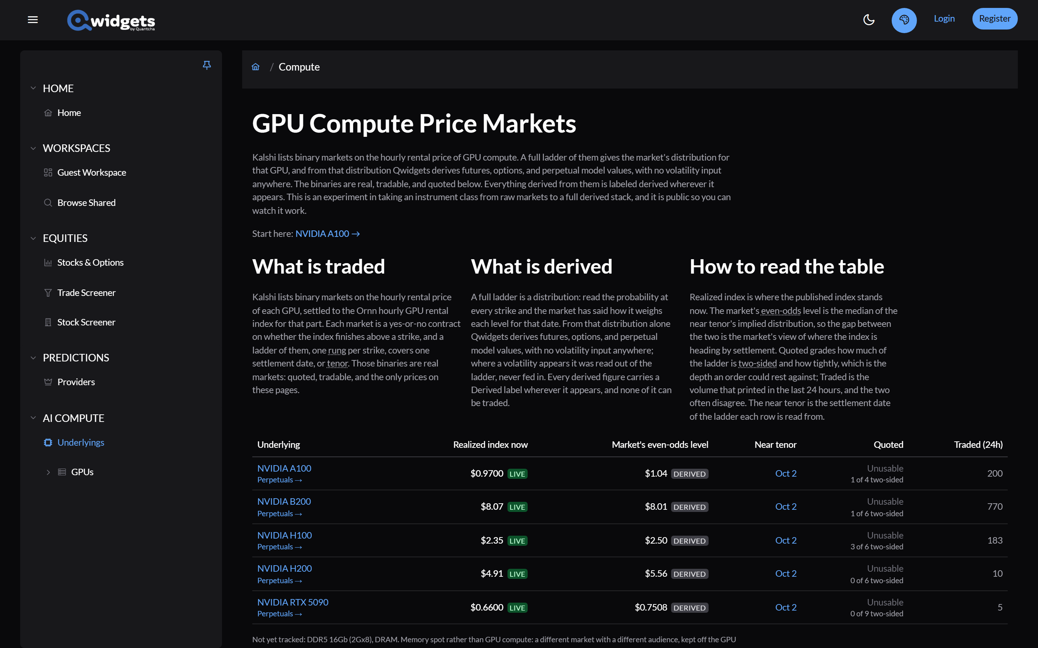Click the Providers crown icon
Viewport: 1038px width, 648px height.
tap(48, 382)
